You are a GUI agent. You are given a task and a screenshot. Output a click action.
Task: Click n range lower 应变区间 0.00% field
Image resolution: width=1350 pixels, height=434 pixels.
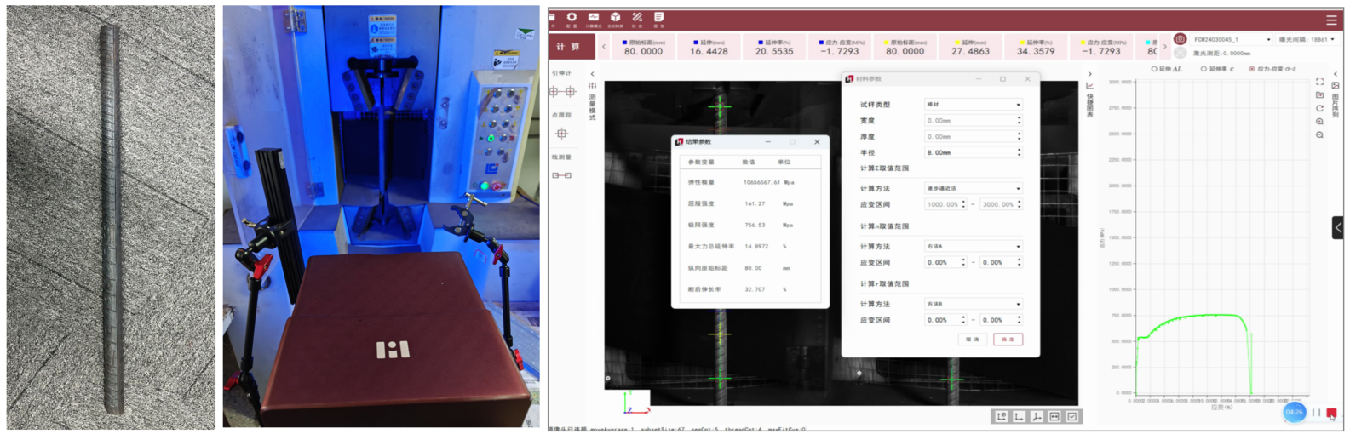(x=946, y=262)
